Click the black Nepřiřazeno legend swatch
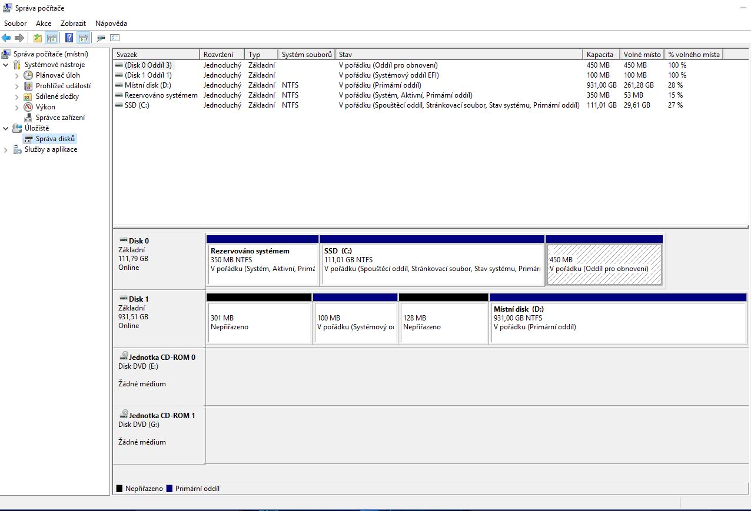The image size is (751, 511). tap(119, 489)
